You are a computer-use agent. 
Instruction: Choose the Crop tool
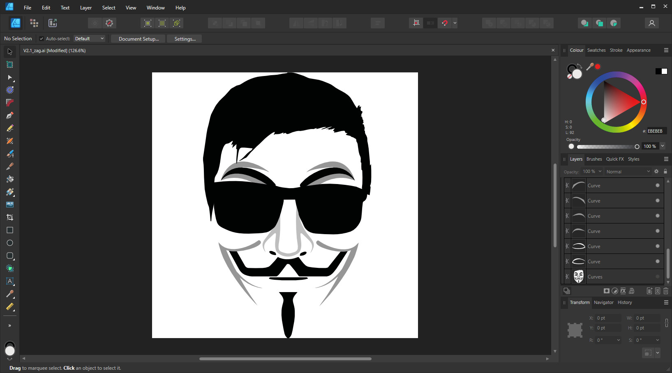pyautogui.click(x=10, y=217)
